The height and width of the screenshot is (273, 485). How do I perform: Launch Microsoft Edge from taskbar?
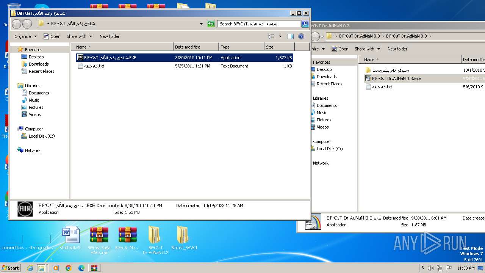(81, 268)
